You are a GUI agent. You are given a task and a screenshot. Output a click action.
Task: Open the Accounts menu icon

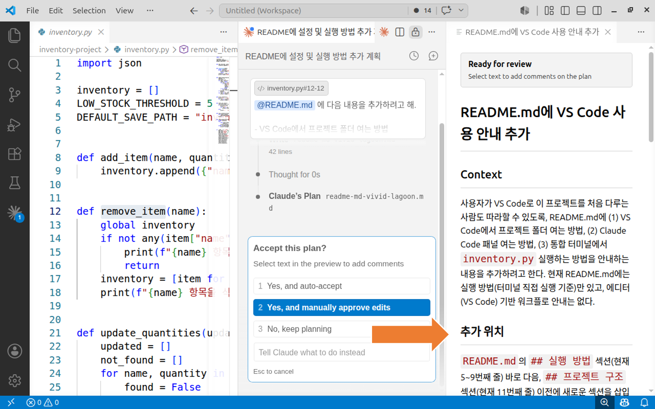pos(15,351)
